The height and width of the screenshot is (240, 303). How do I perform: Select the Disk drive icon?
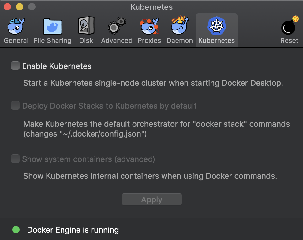[86, 26]
